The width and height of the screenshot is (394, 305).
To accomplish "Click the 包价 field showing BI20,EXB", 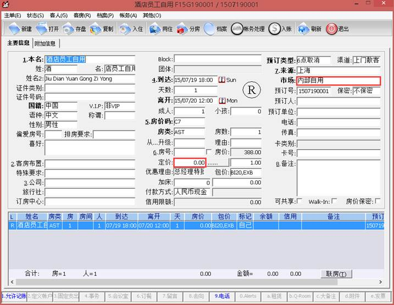I will [246, 172].
